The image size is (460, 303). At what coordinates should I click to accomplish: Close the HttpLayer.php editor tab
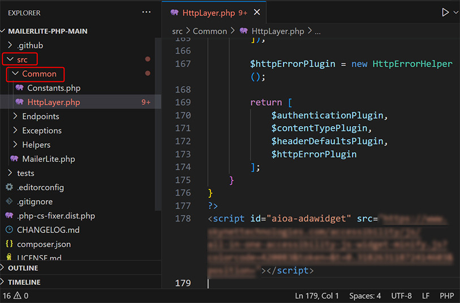coord(257,12)
